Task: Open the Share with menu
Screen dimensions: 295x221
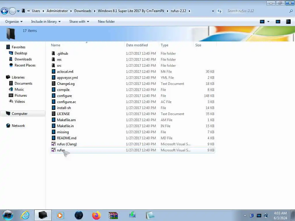Action: pos(79,22)
